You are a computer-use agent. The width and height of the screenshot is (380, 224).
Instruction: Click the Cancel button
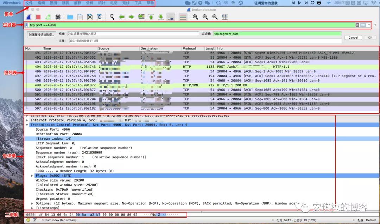pyautogui.click(x=353, y=38)
